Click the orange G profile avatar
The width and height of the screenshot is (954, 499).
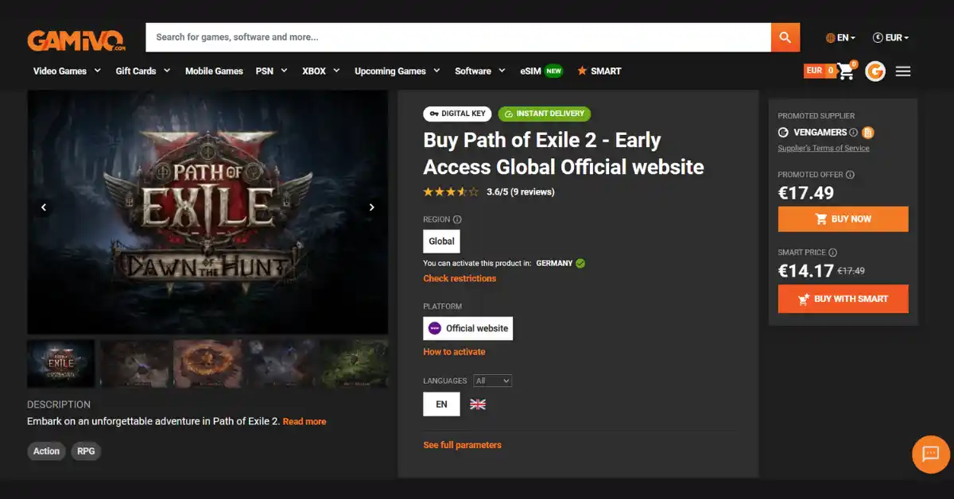875,72
